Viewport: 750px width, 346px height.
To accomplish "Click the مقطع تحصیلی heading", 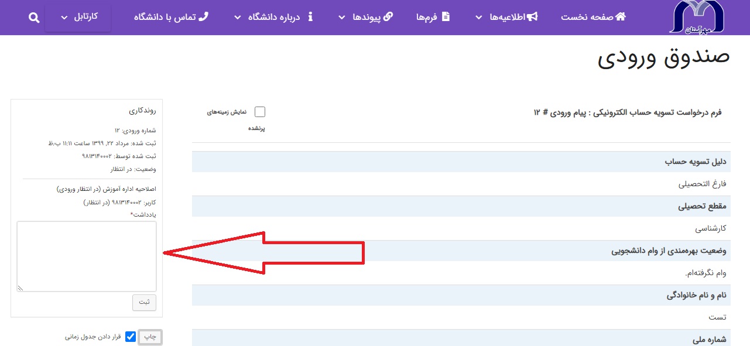I will (702, 206).
